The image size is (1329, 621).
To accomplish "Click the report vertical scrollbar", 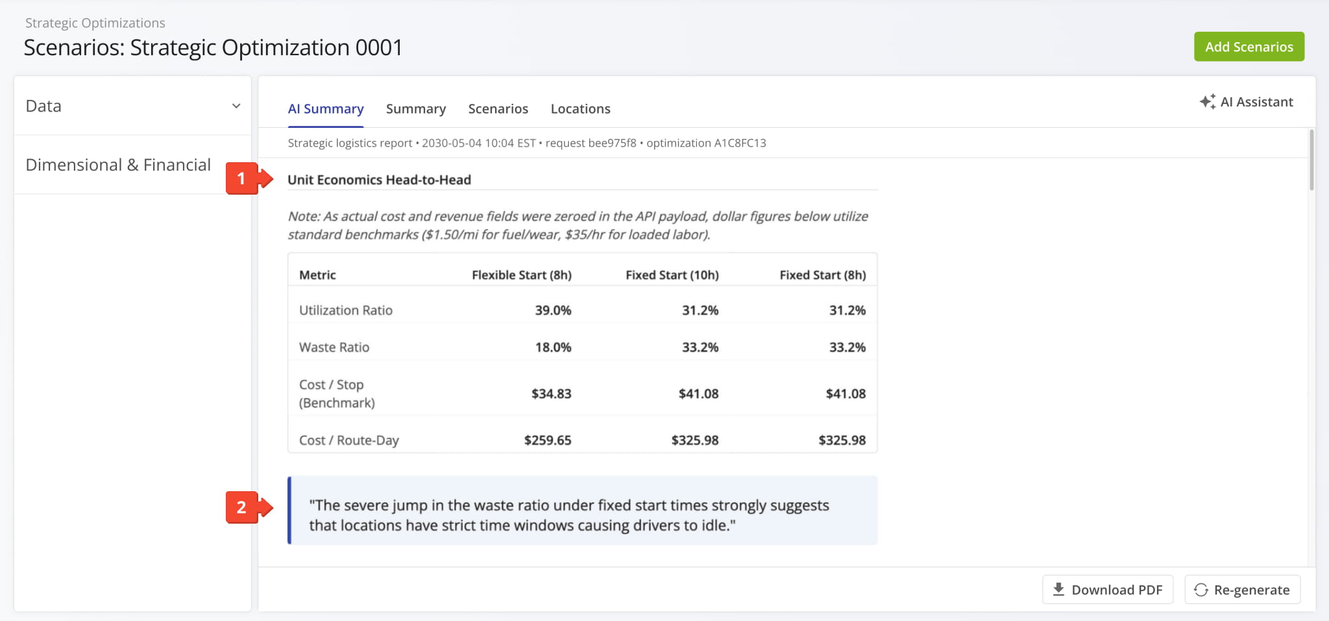I will tap(1311, 160).
